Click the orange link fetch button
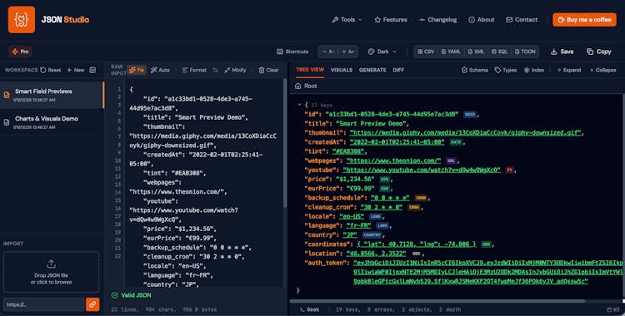Viewport: 625px width, 316px height. pos(92,304)
